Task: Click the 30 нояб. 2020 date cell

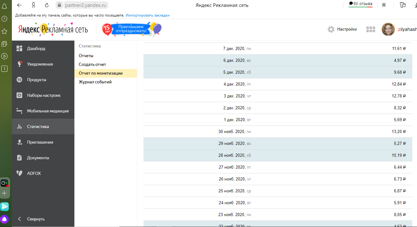Action: 235,131
